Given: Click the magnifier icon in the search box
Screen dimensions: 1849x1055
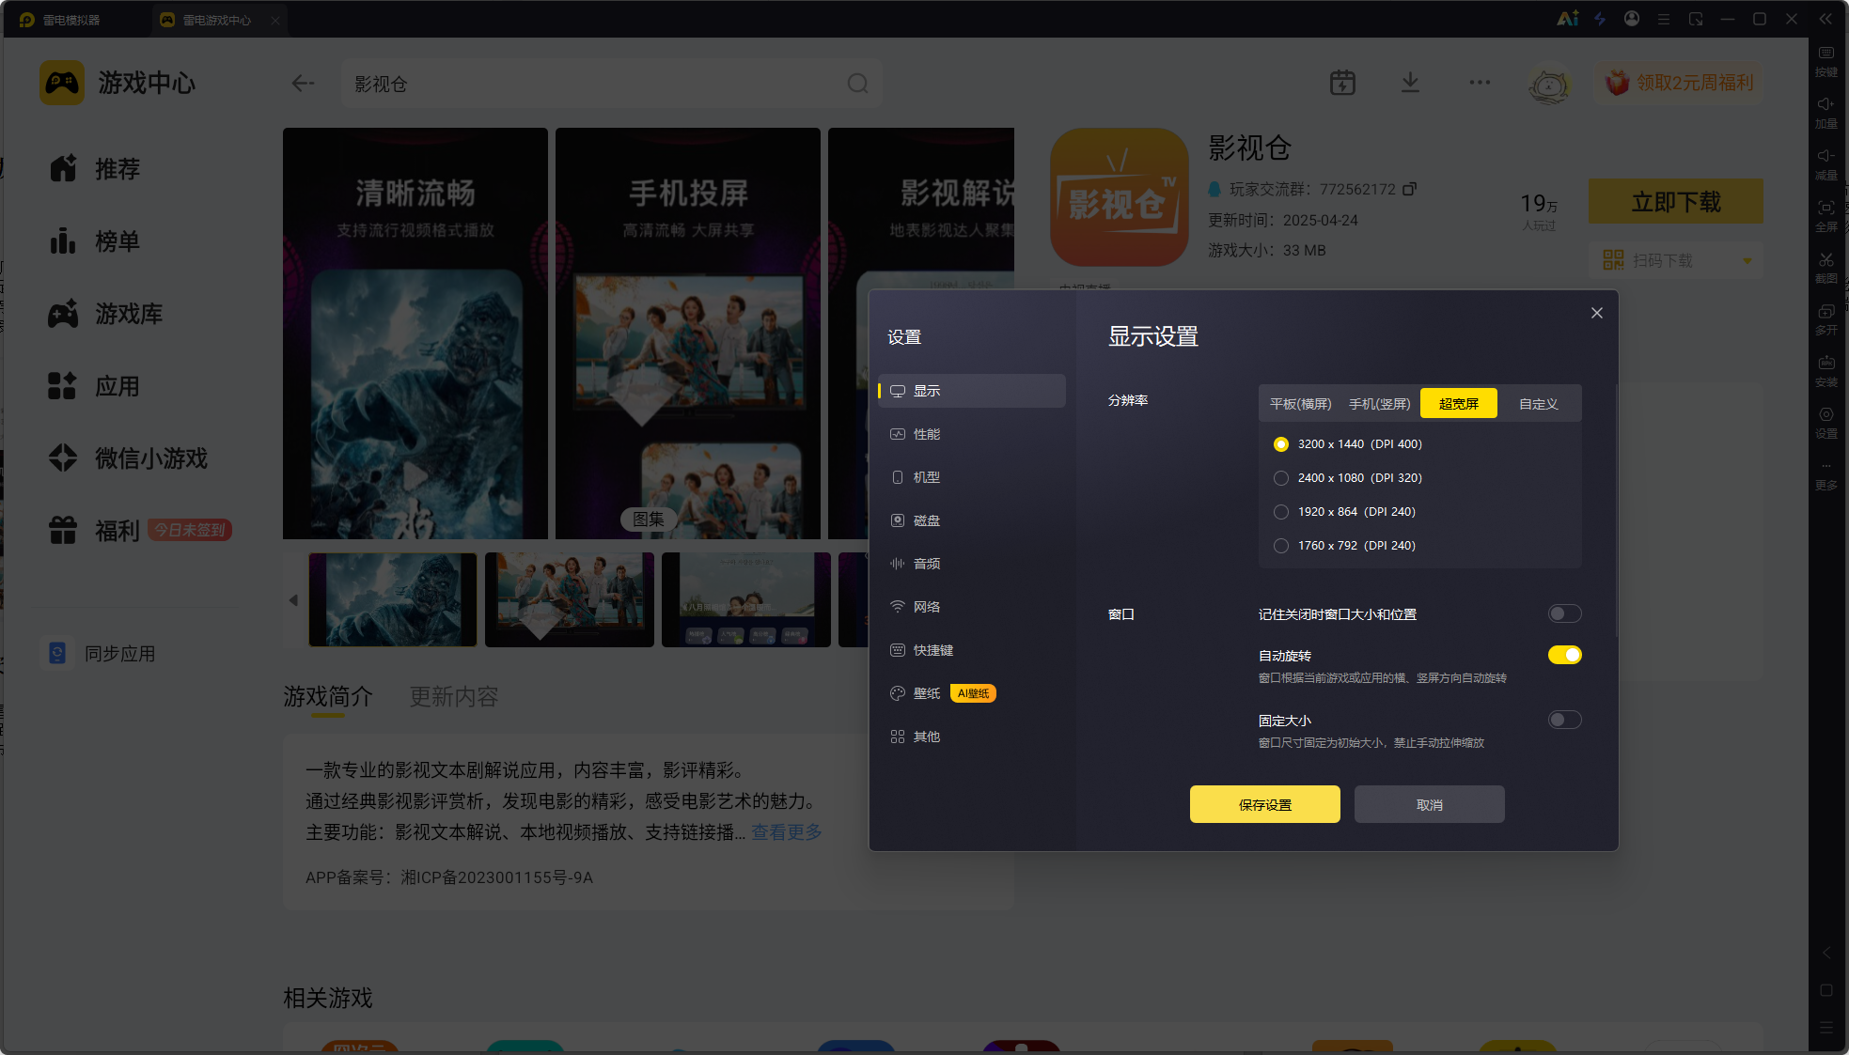Looking at the screenshot, I should pyautogui.click(x=857, y=84).
